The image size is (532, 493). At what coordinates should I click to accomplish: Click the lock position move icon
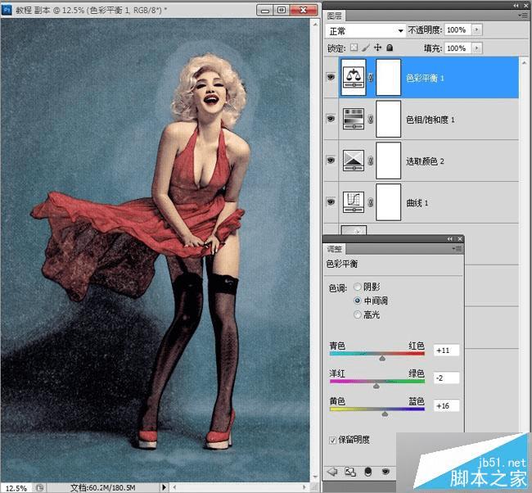point(377,48)
